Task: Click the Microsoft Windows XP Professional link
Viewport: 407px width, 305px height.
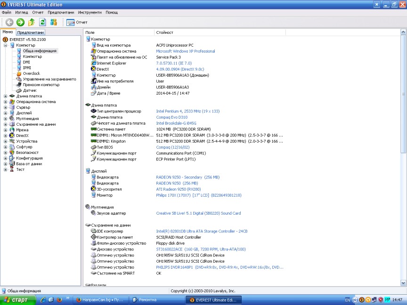Action: (x=185, y=51)
